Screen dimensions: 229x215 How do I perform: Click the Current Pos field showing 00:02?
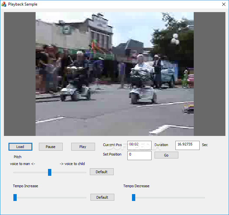coord(139,145)
